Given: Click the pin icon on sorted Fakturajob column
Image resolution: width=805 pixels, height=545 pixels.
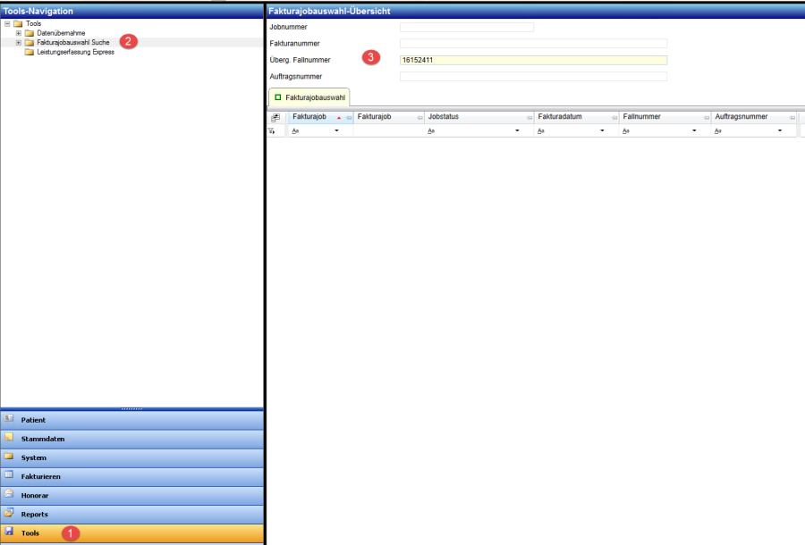Looking at the screenshot, I should coord(349,118).
